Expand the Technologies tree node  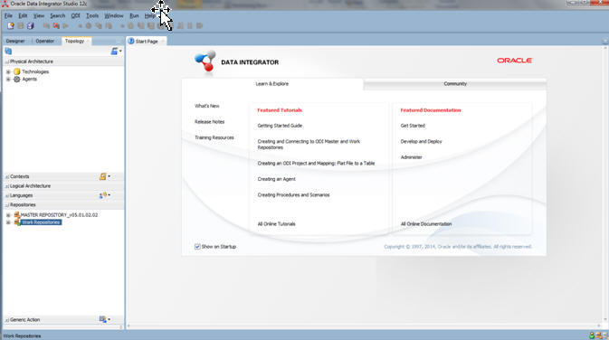tap(8, 71)
